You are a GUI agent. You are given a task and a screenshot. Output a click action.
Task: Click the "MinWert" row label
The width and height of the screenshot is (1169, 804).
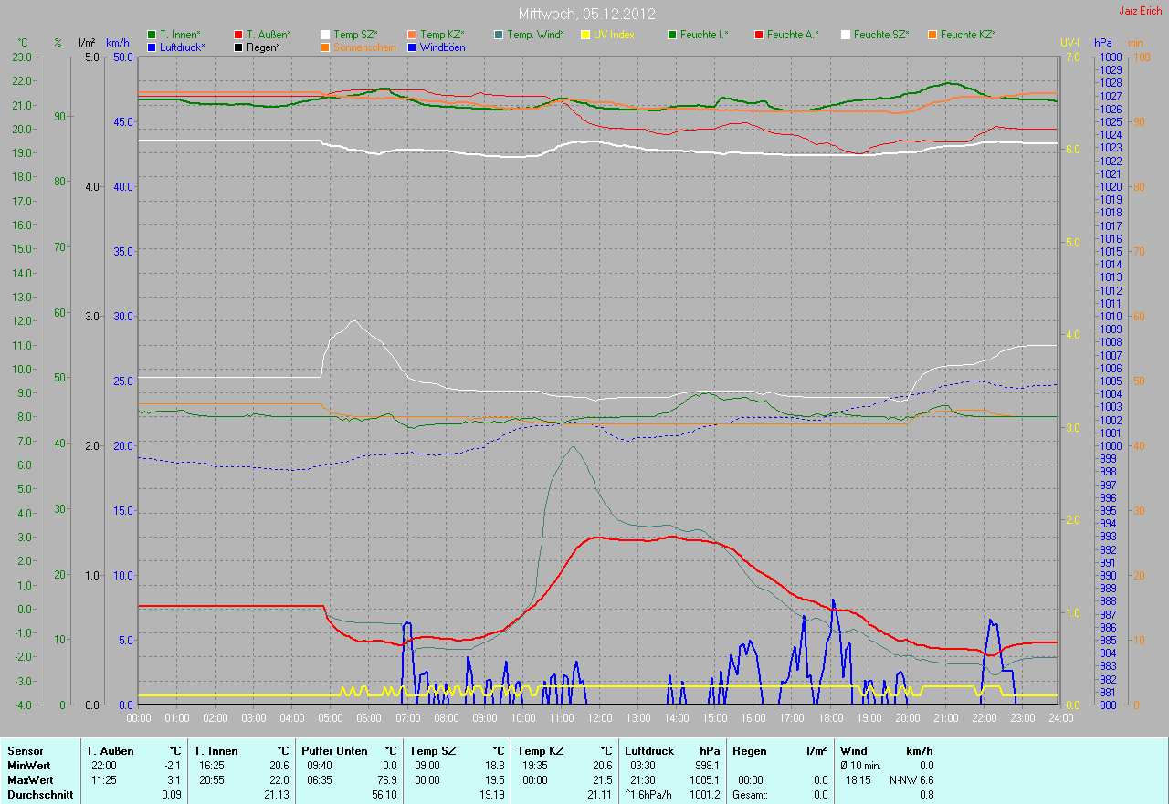pyautogui.click(x=28, y=766)
